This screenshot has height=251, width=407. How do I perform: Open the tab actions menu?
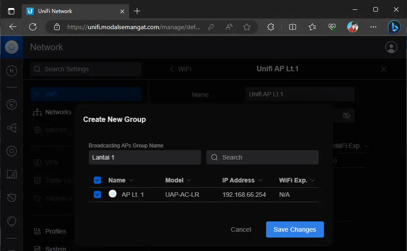click(x=11, y=11)
